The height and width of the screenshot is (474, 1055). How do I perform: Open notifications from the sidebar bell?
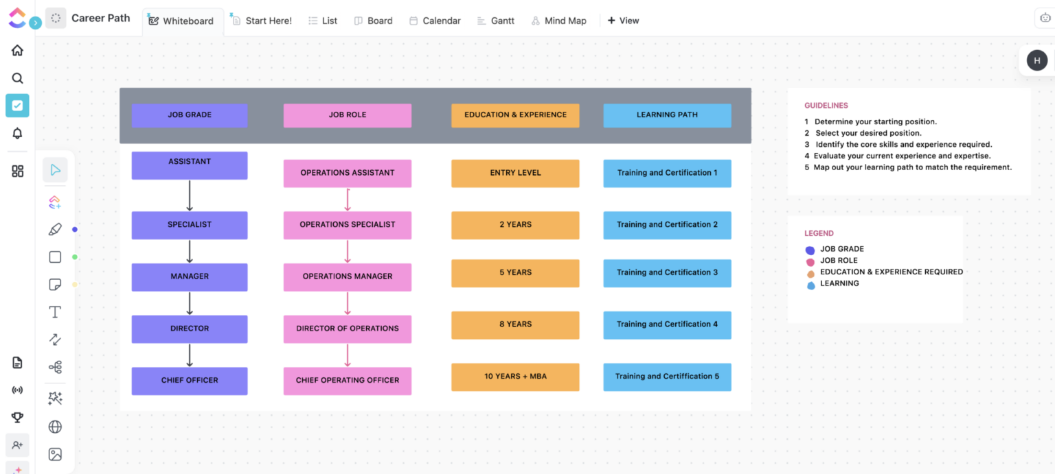(17, 133)
